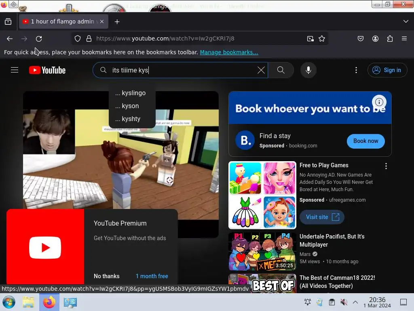Open the taskbar clock and date

(x=377, y=302)
